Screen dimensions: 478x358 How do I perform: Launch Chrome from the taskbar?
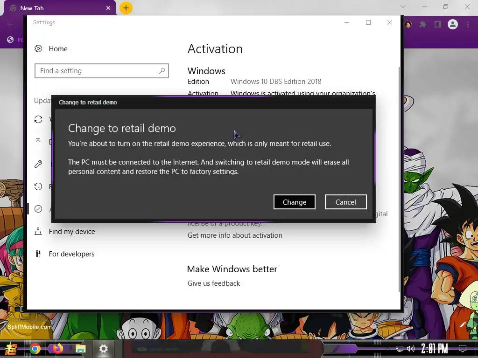click(x=35, y=349)
